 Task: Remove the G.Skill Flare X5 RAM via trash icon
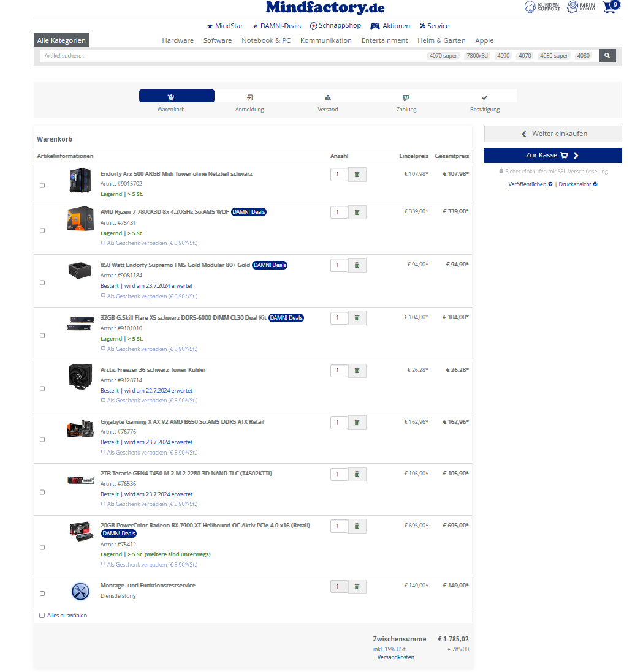point(357,317)
